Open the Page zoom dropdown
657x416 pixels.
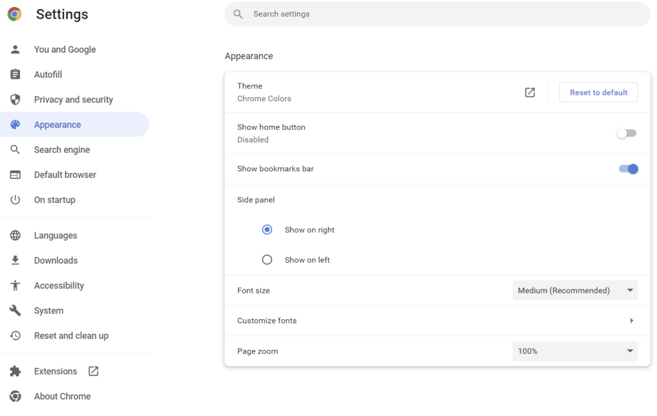pyautogui.click(x=575, y=351)
